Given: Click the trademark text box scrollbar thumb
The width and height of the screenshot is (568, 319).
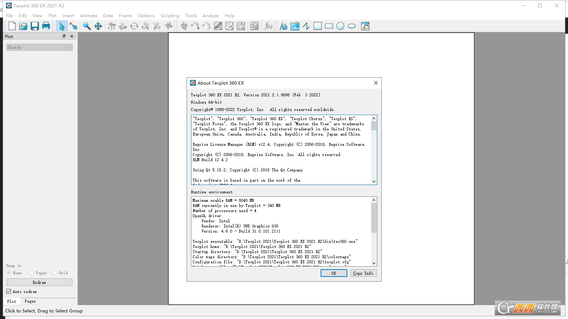Looking at the screenshot, I should pyautogui.click(x=374, y=126).
